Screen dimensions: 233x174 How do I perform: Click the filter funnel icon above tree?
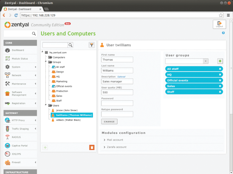(91, 45)
